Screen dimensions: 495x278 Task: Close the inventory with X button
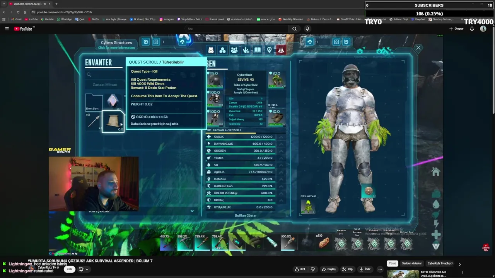(x=418, y=48)
